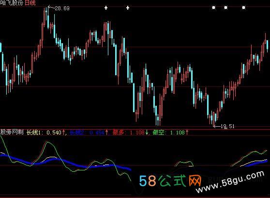Click the first white plus marker at top
Screen dimensions: 270x198
click(106, 8)
